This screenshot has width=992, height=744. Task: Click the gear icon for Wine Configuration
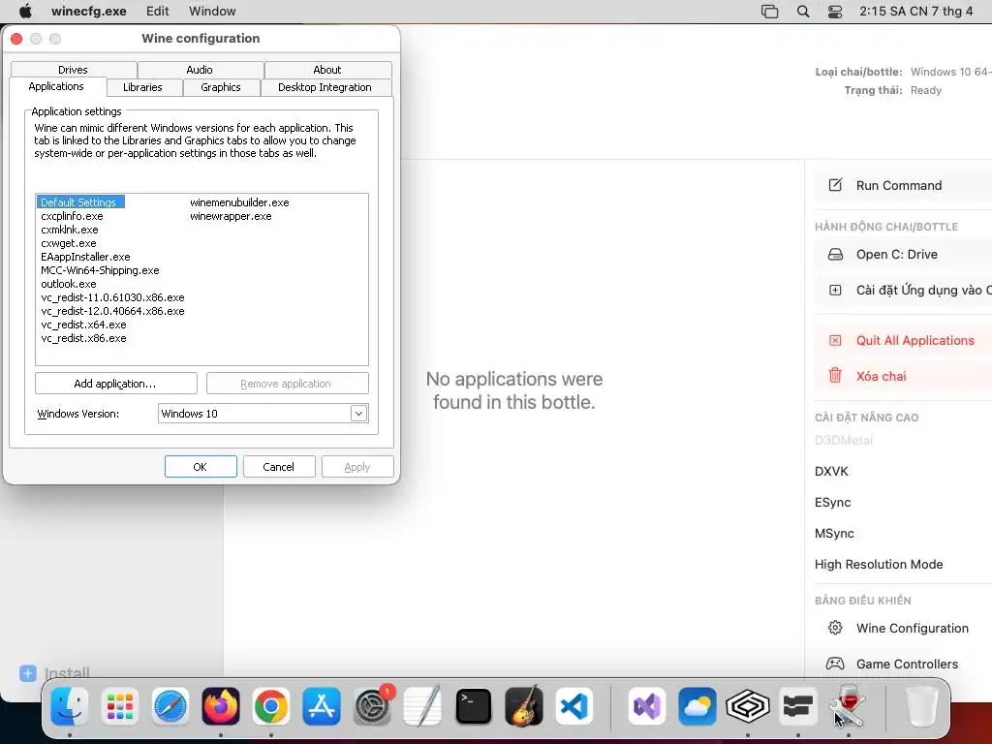pos(835,628)
